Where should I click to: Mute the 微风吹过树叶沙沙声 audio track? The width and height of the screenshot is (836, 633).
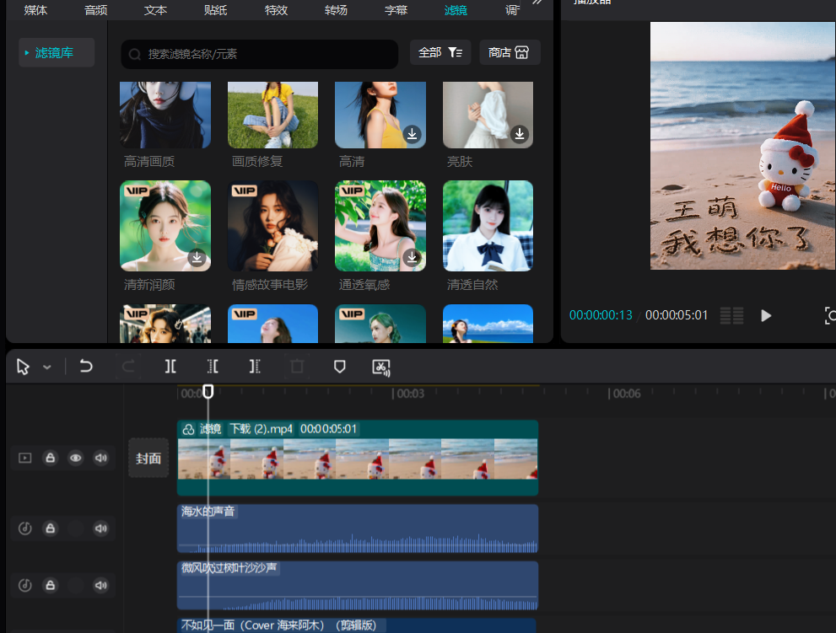(100, 585)
